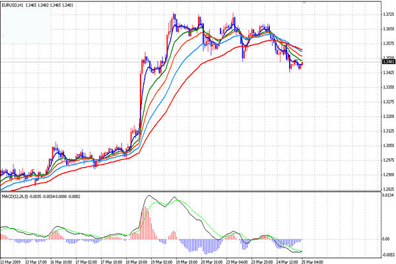Click the 1.2975 price axis label

[x=389, y=160]
